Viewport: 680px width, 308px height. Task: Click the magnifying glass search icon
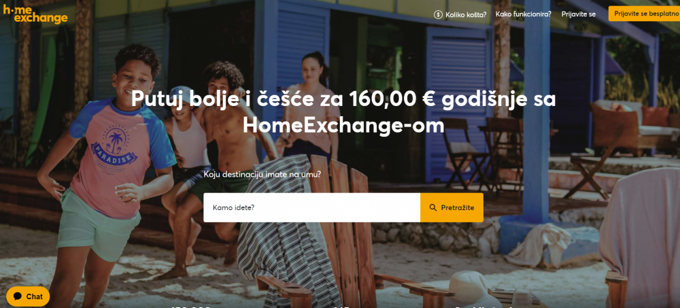click(432, 207)
